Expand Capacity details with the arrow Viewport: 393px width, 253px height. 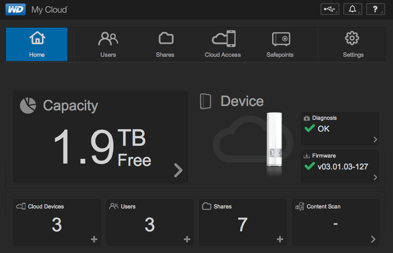[x=178, y=170]
